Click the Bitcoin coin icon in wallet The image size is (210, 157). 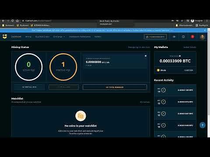click(x=158, y=70)
